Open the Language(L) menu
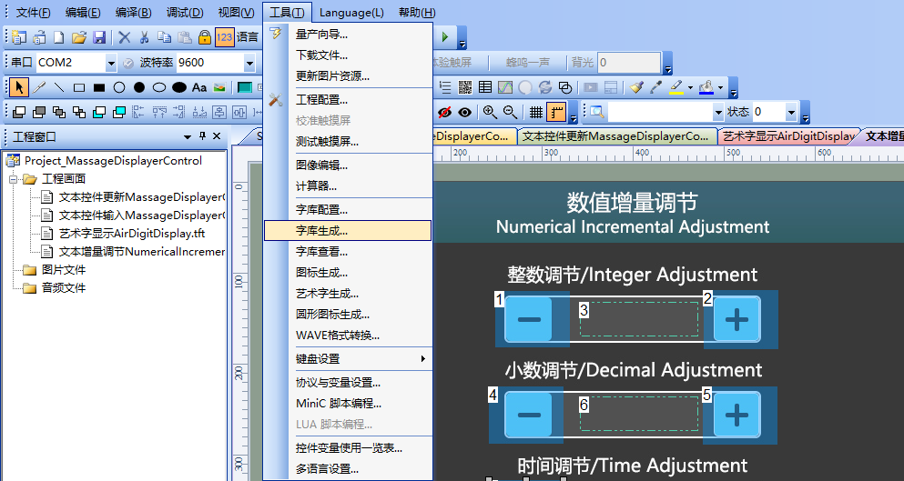Screen dimensions: 904x481 click(351, 12)
